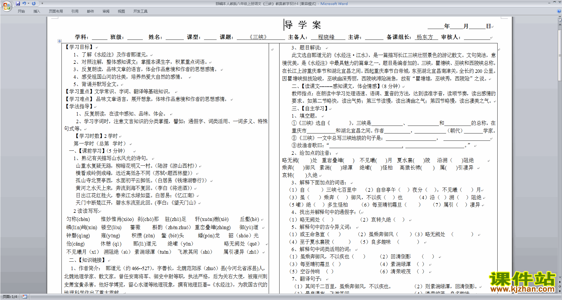This screenshot has width=562, height=300.
Task: Open the 开始 ribbon tab
Action: (21, 11)
